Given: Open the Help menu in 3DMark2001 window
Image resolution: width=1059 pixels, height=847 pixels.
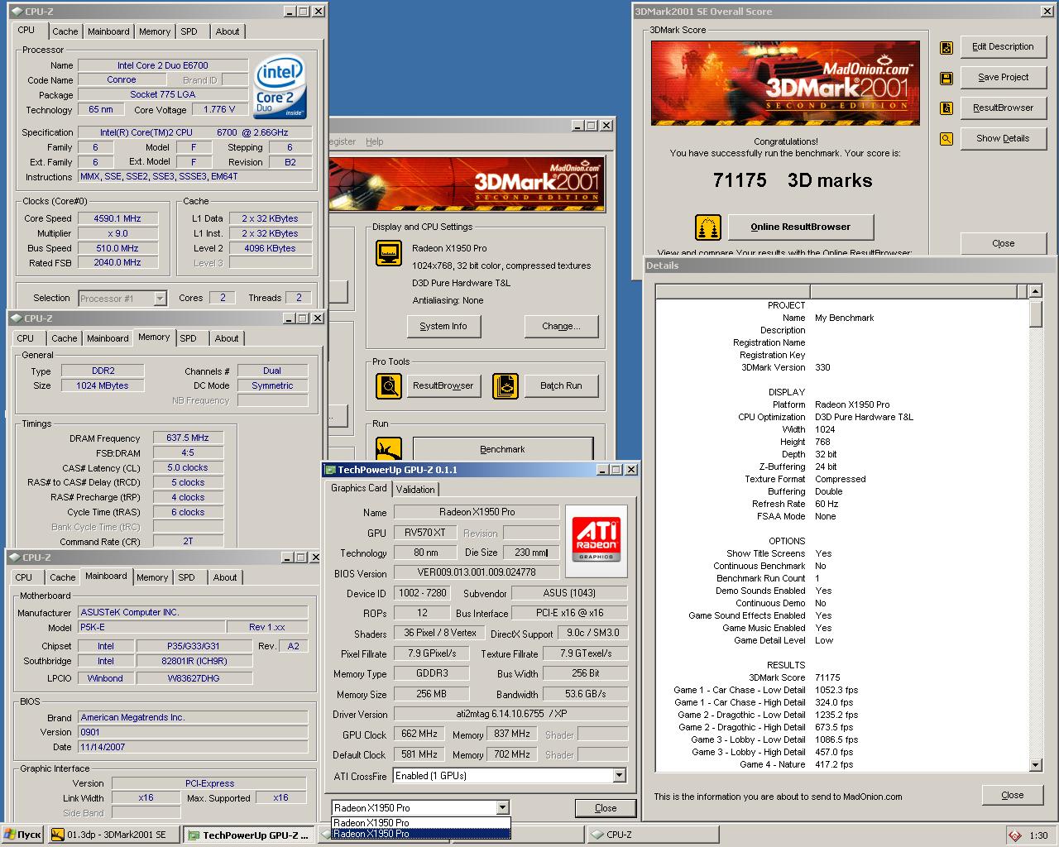Looking at the screenshot, I should (x=375, y=141).
